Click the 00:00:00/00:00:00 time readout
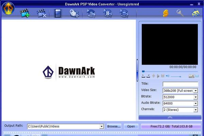Image resolution: width=204 pixels, height=136 pixels. (183, 67)
